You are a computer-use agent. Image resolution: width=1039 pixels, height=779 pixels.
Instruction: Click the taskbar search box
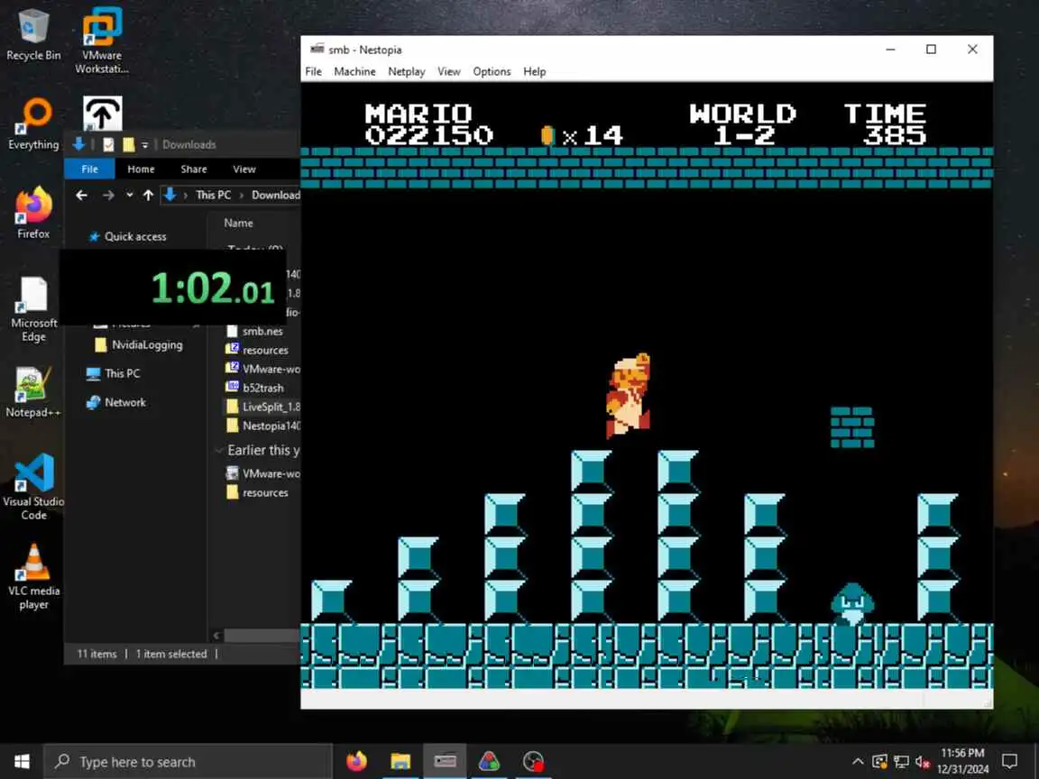pos(188,762)
